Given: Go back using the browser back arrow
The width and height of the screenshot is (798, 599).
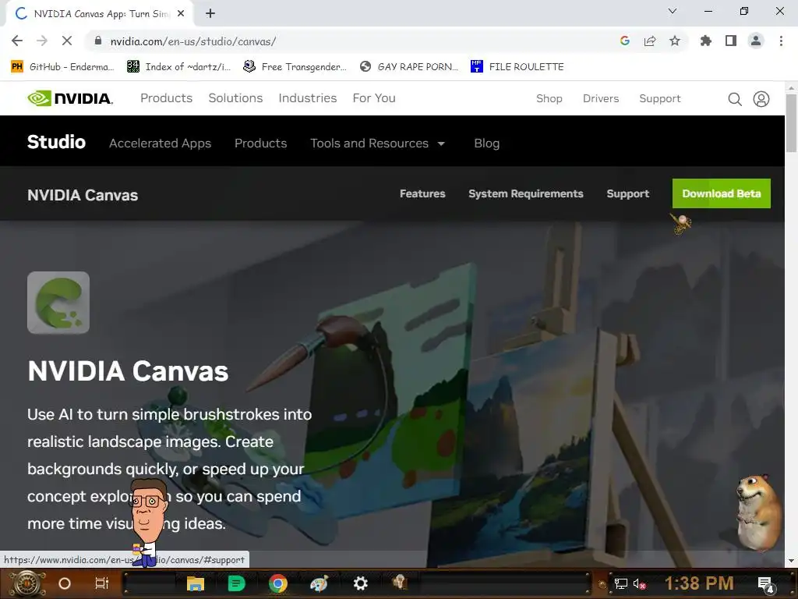Looking at the screenshot, I should point(17,41).
